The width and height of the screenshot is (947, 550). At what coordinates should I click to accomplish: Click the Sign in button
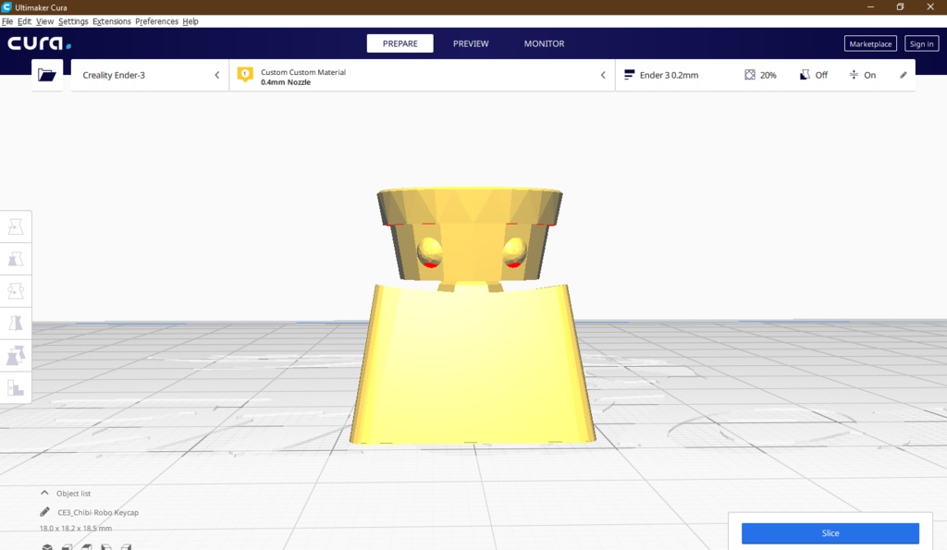tap(922, 43)
